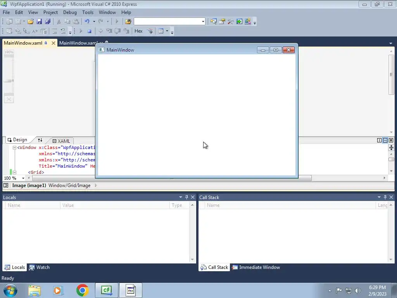
Task: Open the Debug menu
Action: coord(70,12)
